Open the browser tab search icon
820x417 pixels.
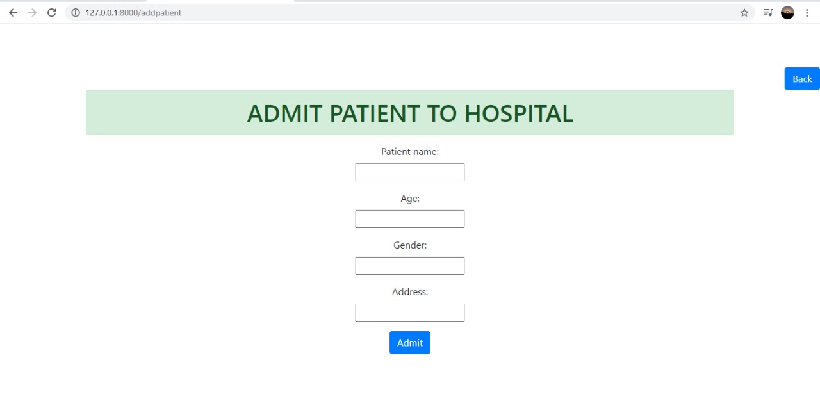[767, 12]
